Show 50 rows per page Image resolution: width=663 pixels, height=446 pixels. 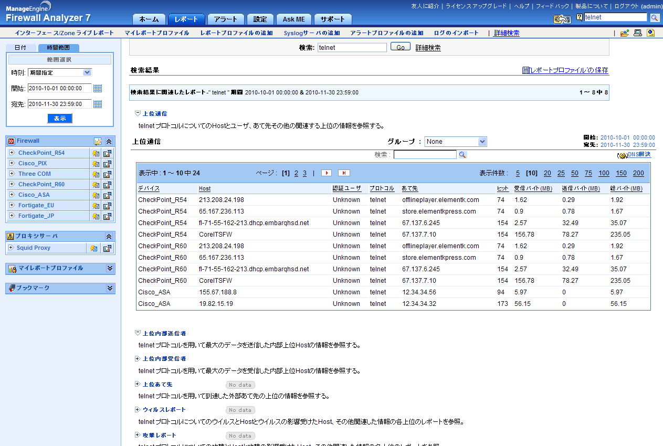tap(575, 173)
